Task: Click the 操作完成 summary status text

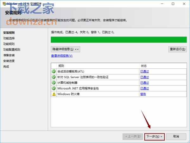Action: 83,32
